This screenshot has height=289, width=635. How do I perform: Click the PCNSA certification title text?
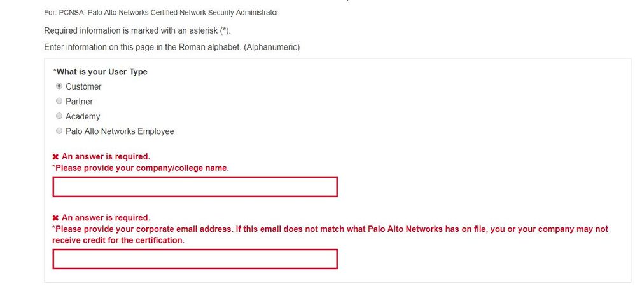point(161,12)
